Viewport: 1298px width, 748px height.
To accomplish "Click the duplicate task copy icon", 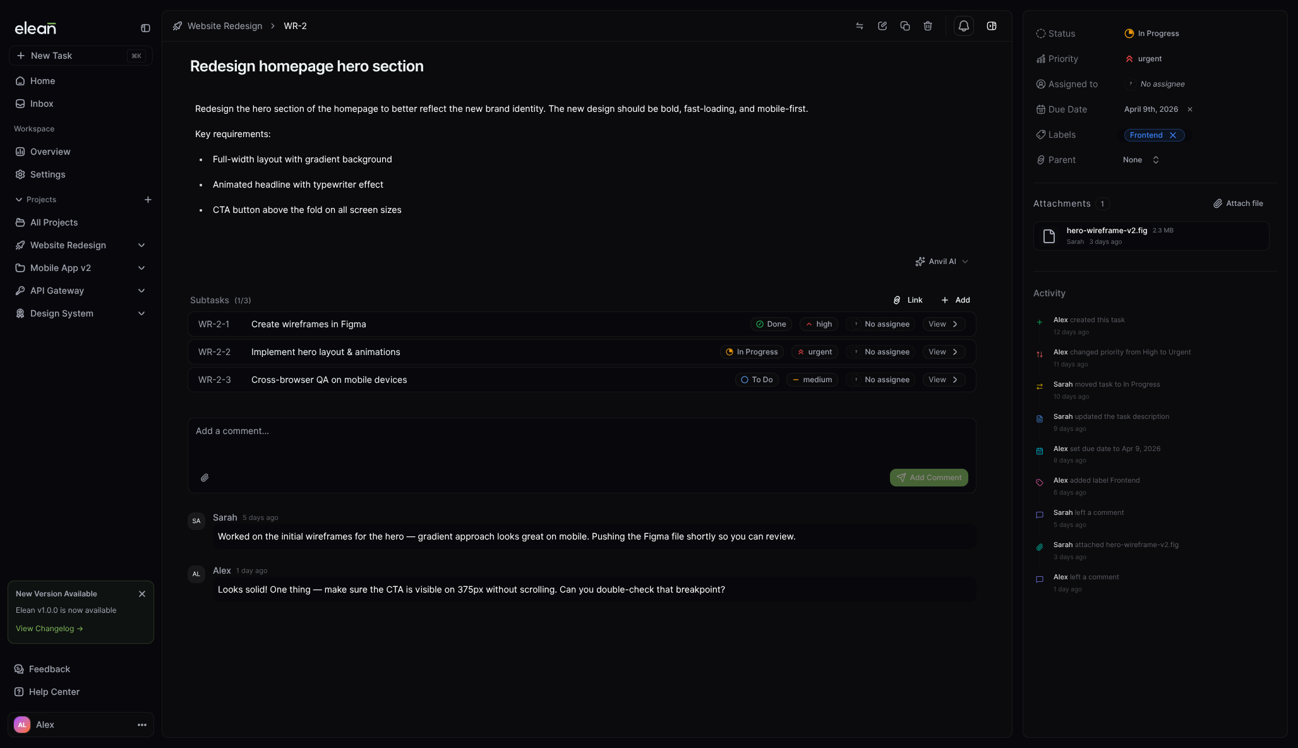I will pyautogui.click(x=904, y=26).
